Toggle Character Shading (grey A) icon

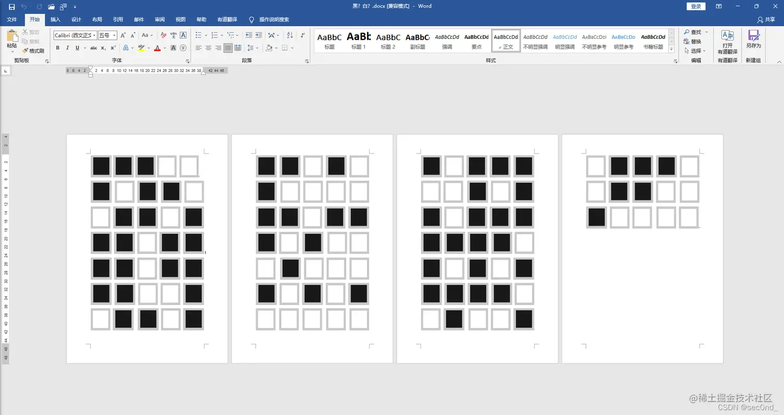[173, 48]
